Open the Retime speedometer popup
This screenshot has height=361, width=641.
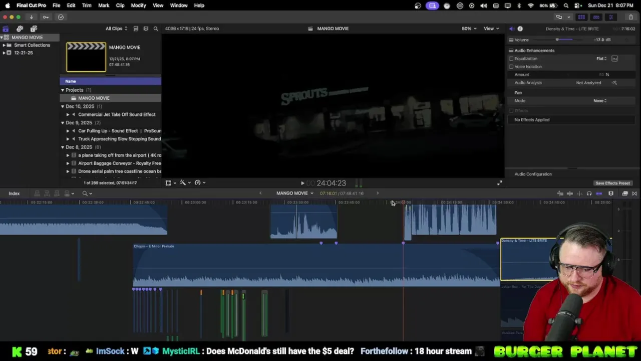click(x=199, y=183)
